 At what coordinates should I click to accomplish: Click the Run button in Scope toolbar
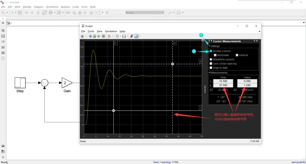[94, 36]
